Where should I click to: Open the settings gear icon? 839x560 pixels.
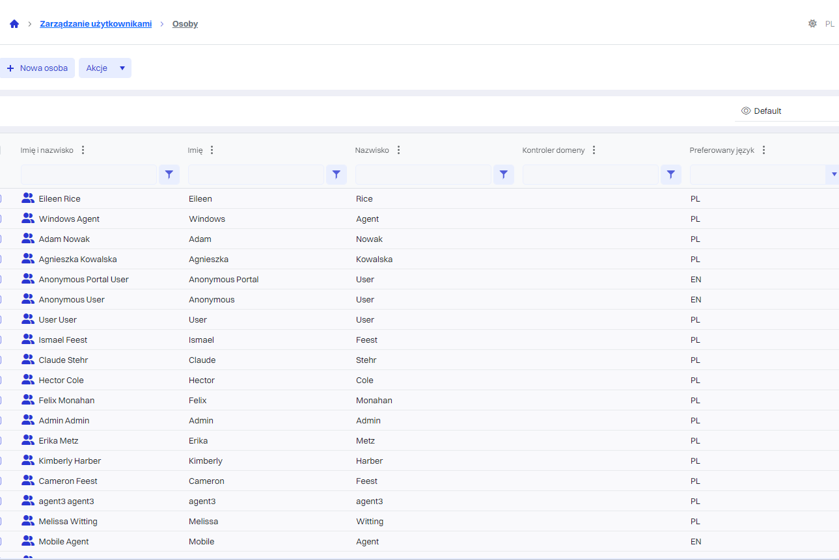[812, 23]
